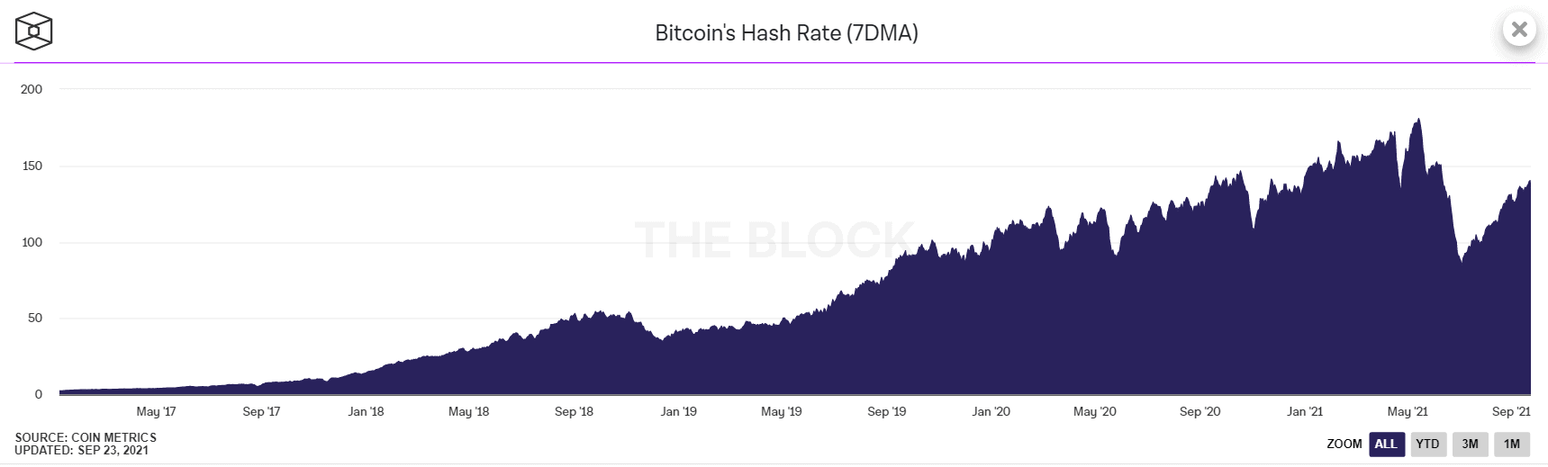Set zoom range to 3M
1548x467 pixels.
(1470, 444)
